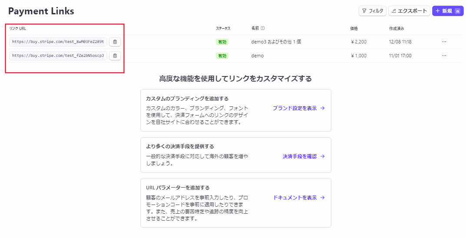Image resolution: width=466 pixels, height=238 pixels.
Task: Click the name "demo3 およびその他 1 個"
Action: coord(276,42)
